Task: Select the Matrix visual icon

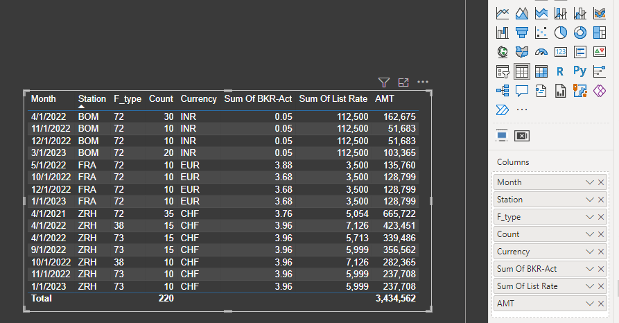Action: coord(541,71)
